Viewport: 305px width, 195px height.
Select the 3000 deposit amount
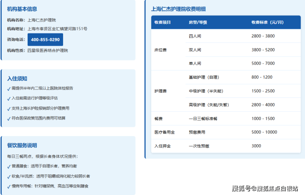click(x=256, y=146)
